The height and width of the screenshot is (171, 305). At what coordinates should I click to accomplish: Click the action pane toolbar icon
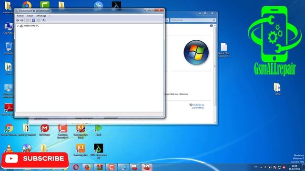click(38, 20)
